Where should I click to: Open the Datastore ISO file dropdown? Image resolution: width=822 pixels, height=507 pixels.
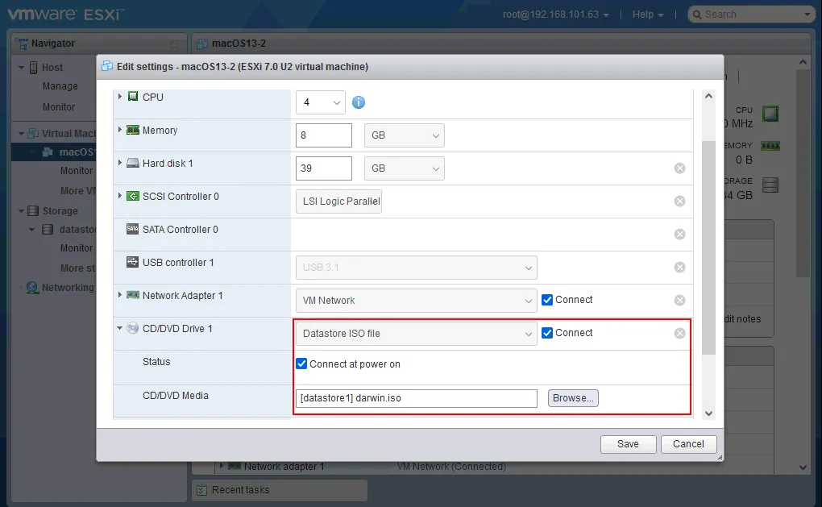coord(416,334)
